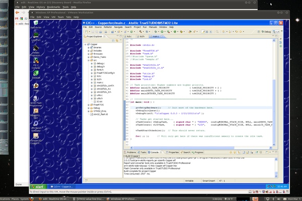This screenshot has width=302, height=201.
Task: Click the console scroll down arrow
Action: 276,176
